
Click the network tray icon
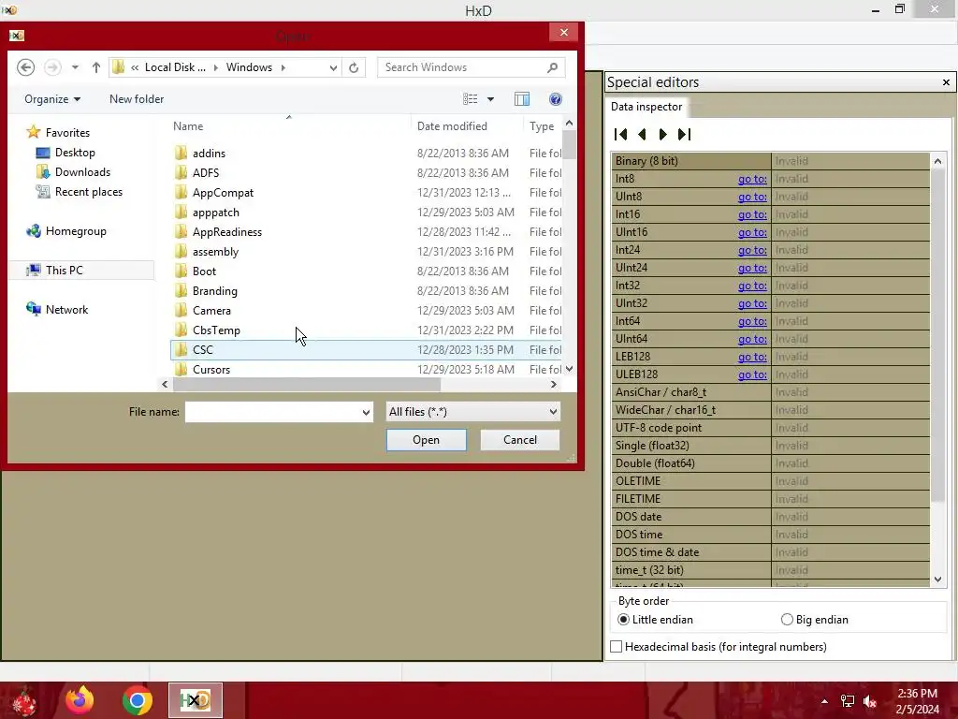click(848, 701)
